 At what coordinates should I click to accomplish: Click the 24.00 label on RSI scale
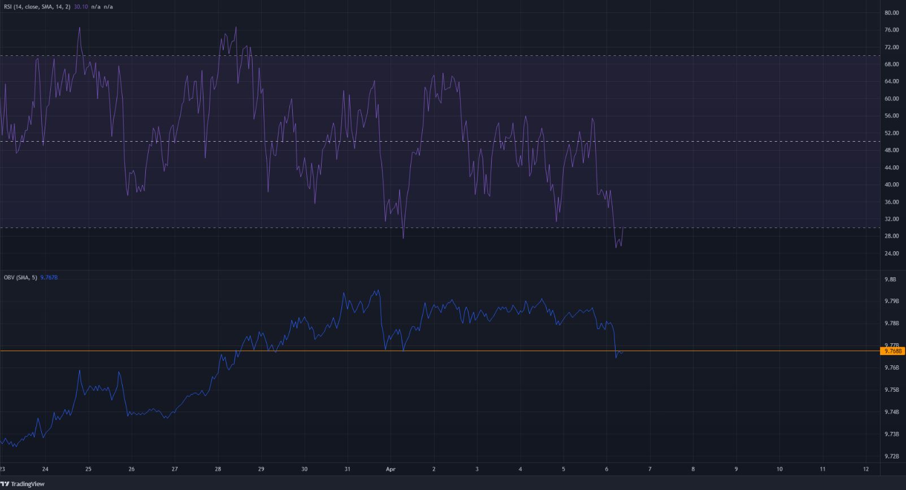pos(891,253)
